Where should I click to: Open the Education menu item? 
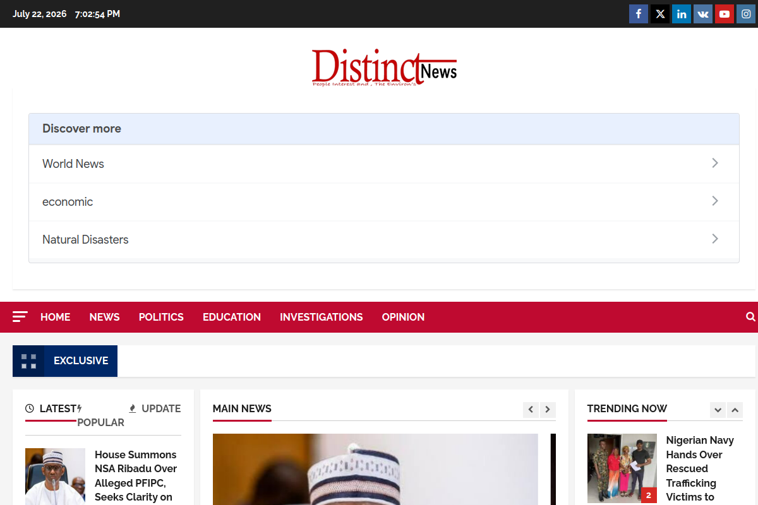(232, 317)
